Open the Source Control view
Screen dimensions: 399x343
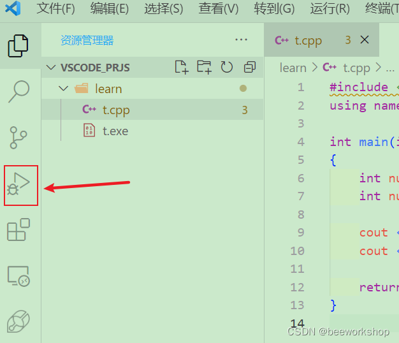point(18,138)
